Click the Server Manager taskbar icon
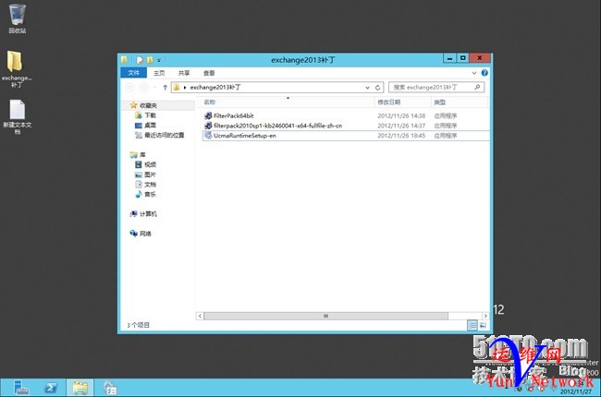 click(21, 388)
